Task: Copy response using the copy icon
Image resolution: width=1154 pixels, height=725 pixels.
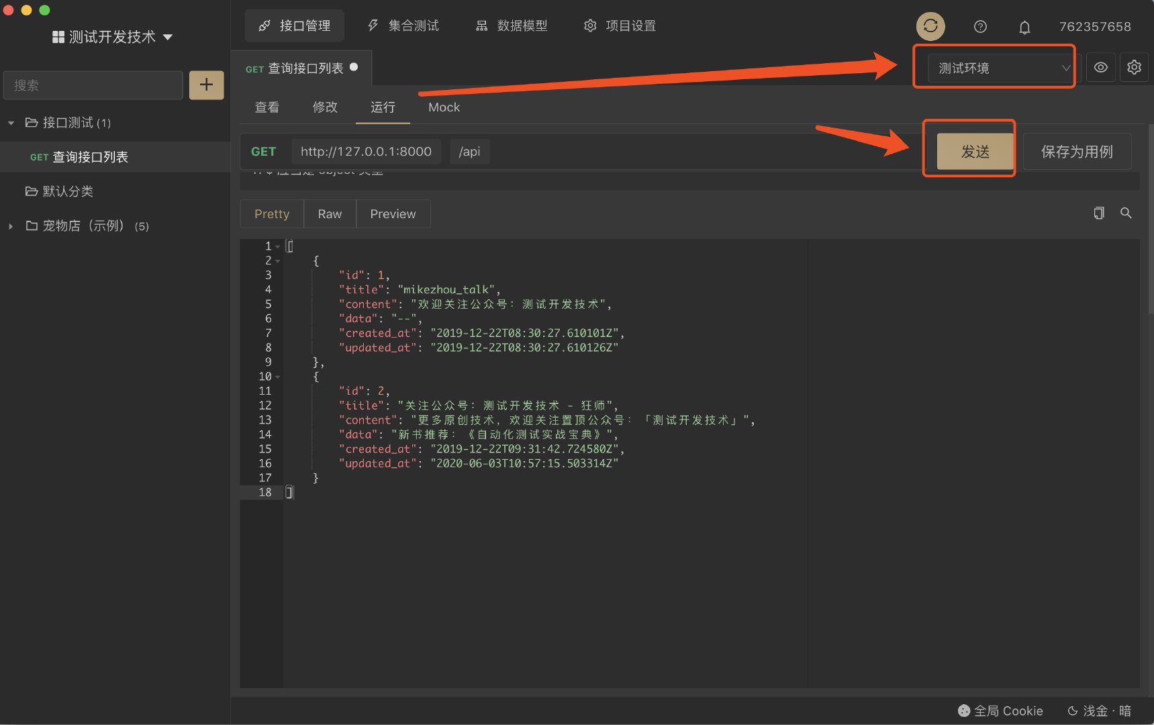Action: pyautogui.click(x=1099, y=213)
